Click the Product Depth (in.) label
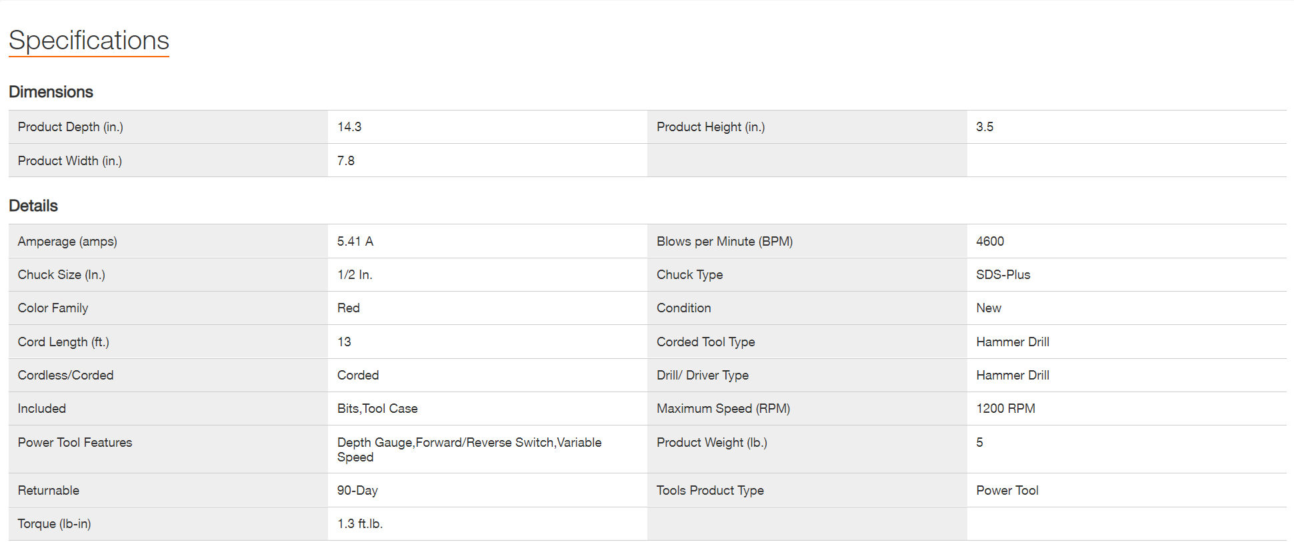 coord(70,127)
